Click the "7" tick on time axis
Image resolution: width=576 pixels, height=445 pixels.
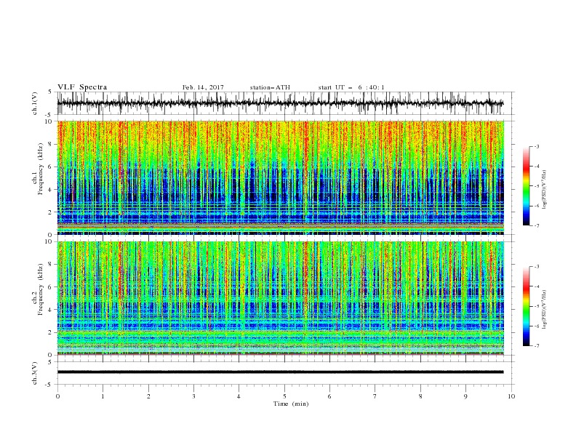pos(375,396)
